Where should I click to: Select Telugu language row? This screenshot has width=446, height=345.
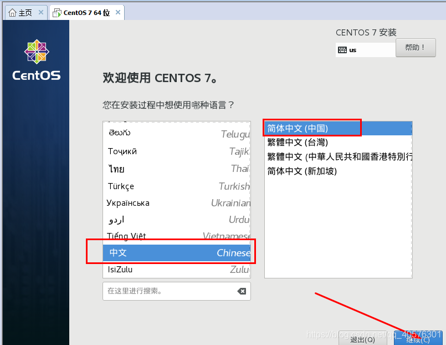pyautogui.click(x=177, y=133)
